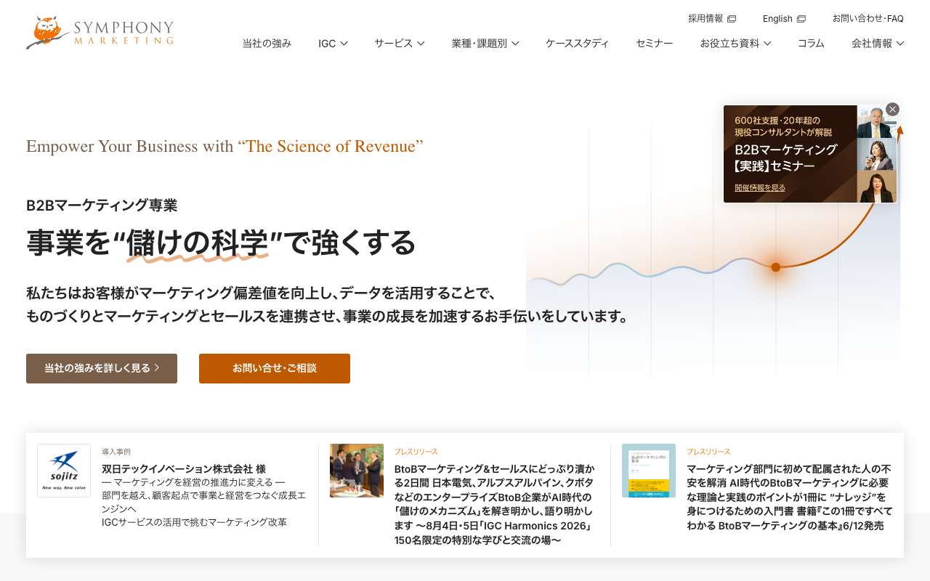The width and height of the screenshot is (930, 581).
Task: Expand the お役立ち資料 dropdown chevron
Action: (x=767, y=44)
